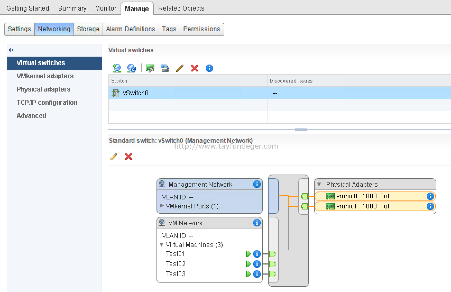Open info icon for Test01 VM
Image resolution: width=451 pixels, height=292 pixels.
click(257, 254)
